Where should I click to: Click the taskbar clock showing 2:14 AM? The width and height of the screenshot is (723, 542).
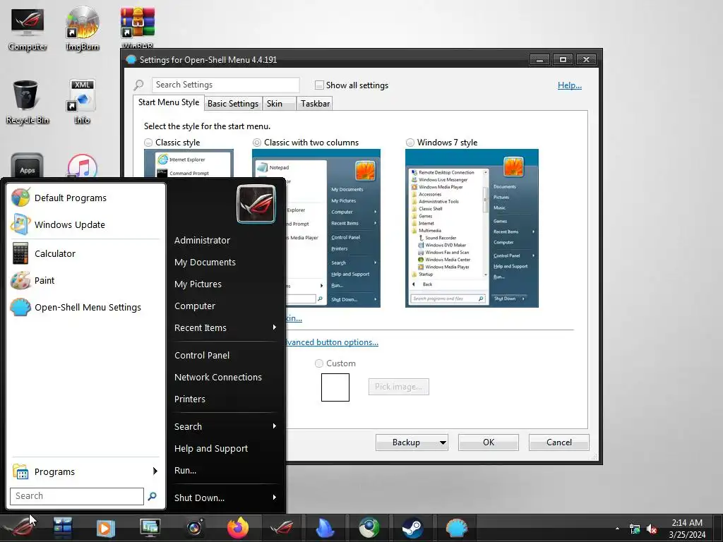click(687, 529)
